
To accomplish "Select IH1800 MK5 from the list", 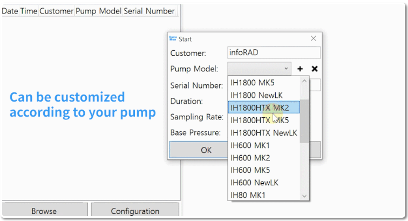I will pyautogui.click(x=264, y=83).
